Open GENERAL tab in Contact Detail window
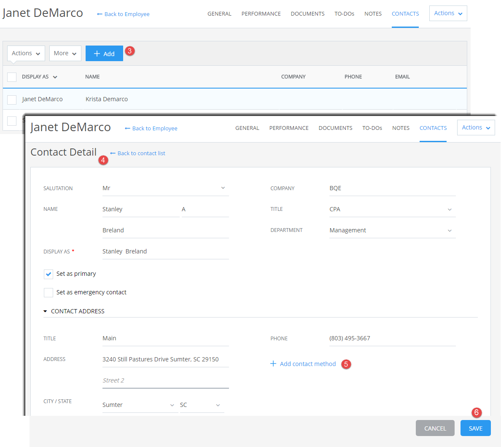Screen dimensions: 501x447 tap(247, 128)
